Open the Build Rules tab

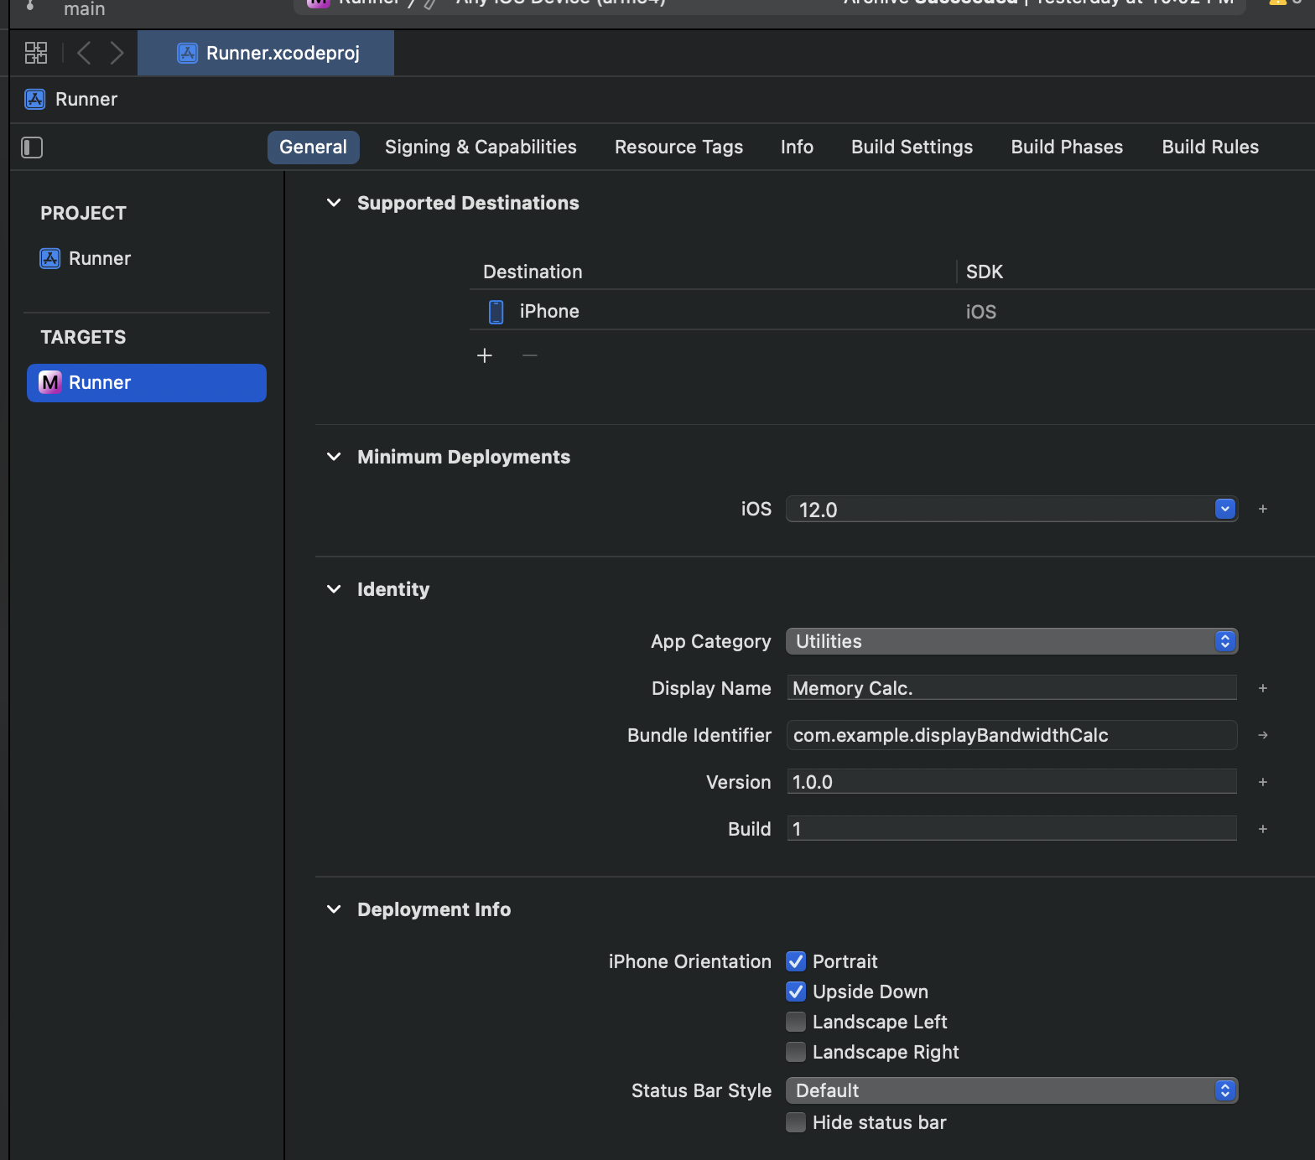point(1209,147)
